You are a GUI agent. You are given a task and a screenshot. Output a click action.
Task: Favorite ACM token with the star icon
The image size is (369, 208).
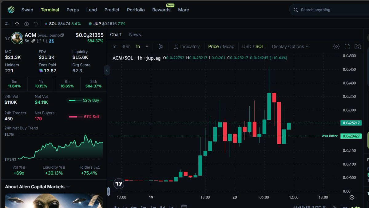(x=7, y=38)
